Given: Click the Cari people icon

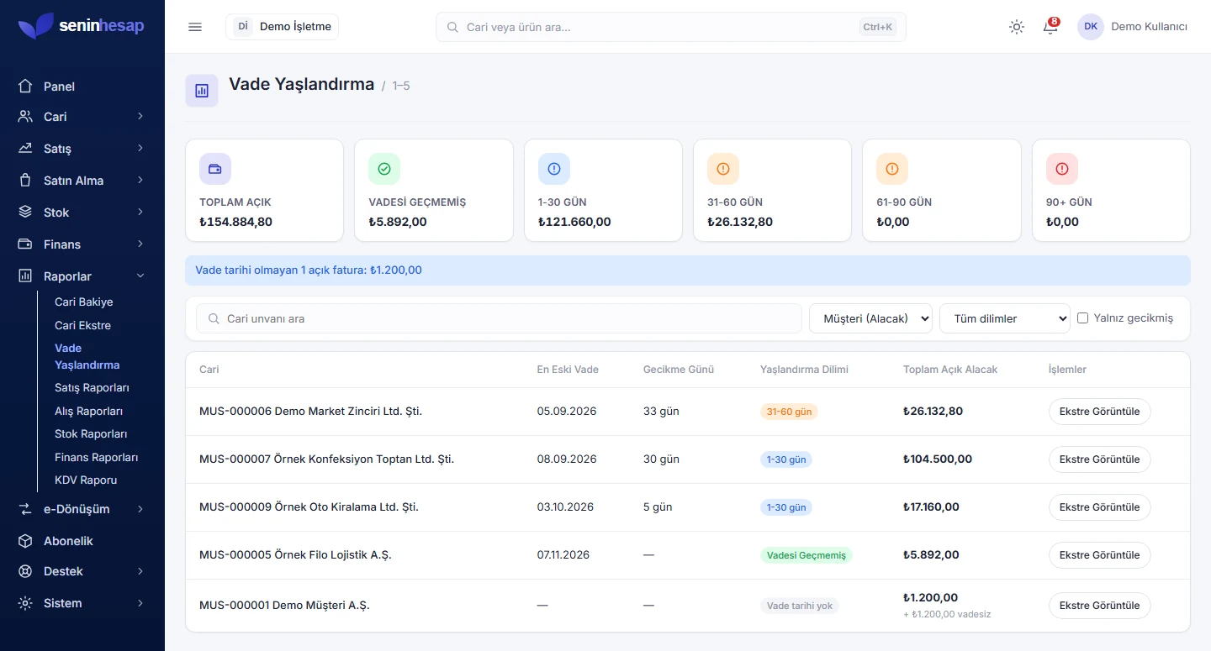Looking at the screenshot, I should pos(25,117).
